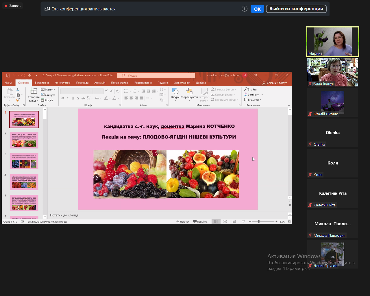
Task: Click the Упорядкувати arrange icon
Action: tap(189, 92)
